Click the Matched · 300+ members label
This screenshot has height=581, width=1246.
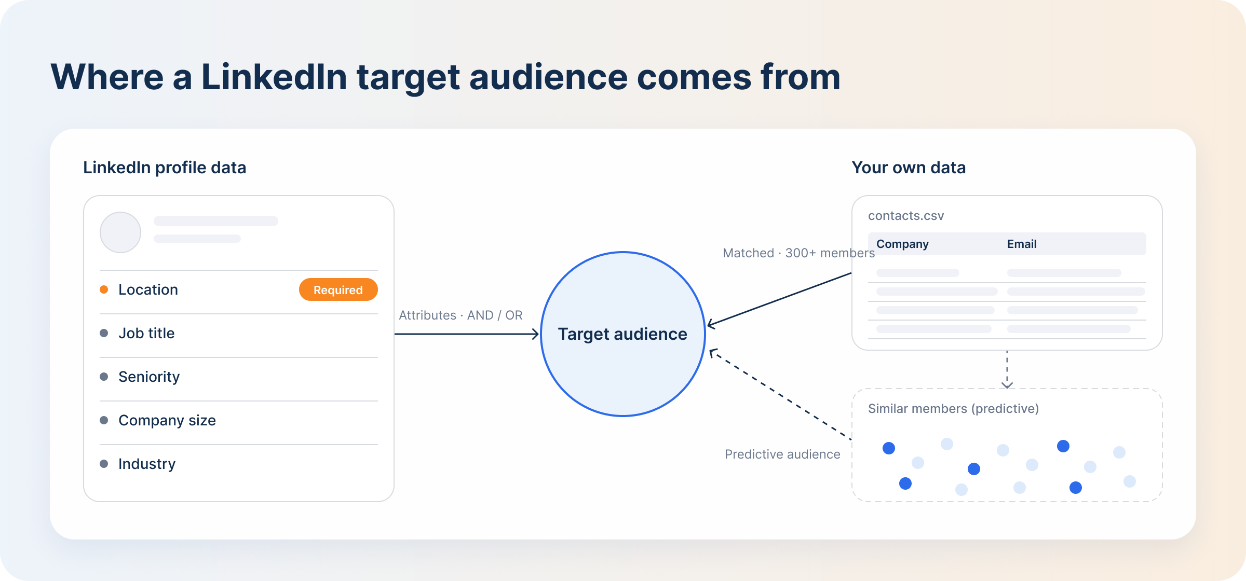[x=798, y=253]
